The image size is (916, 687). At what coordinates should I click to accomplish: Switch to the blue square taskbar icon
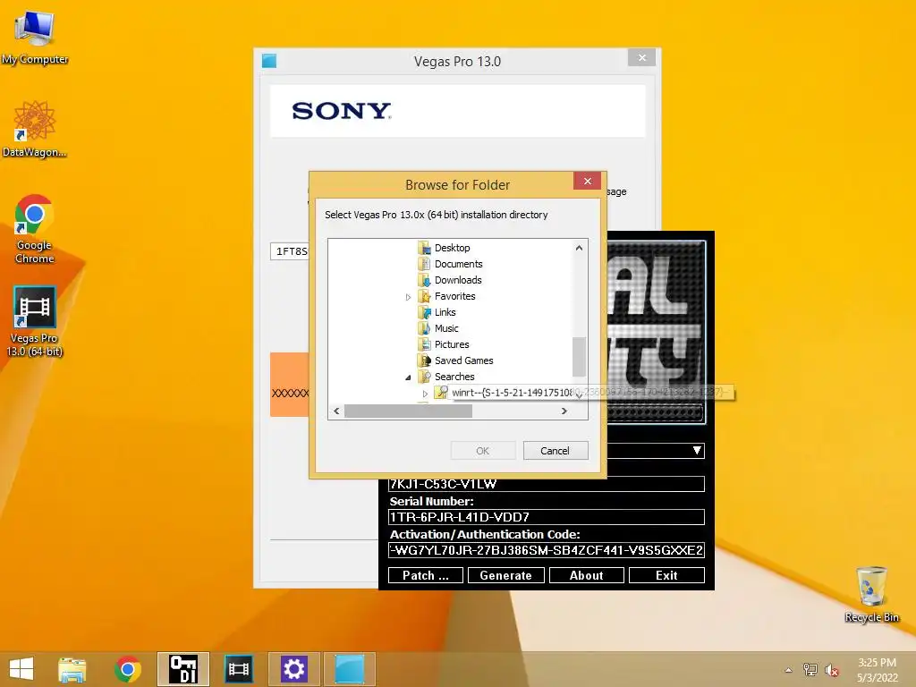350,669
